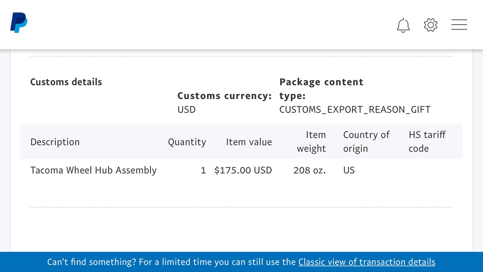Click the CUSTOMS_EXPORT_REASON_GIFT text
The height and width of the screenshot is (272, 483).
355,110
